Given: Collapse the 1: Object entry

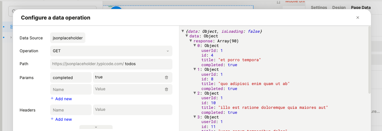Looking at the screenshot, I should [x=195, y=69].
